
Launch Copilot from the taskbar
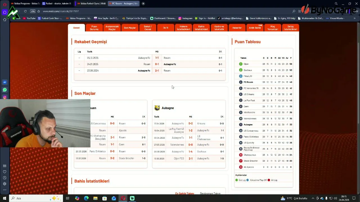(x=77, y=198)
